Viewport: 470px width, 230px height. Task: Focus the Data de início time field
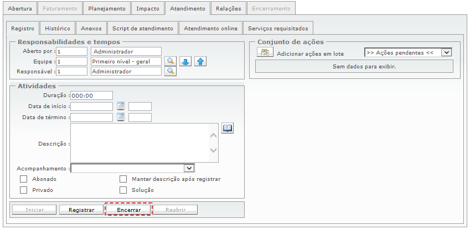pyautogui.click(x=140, y=106)
